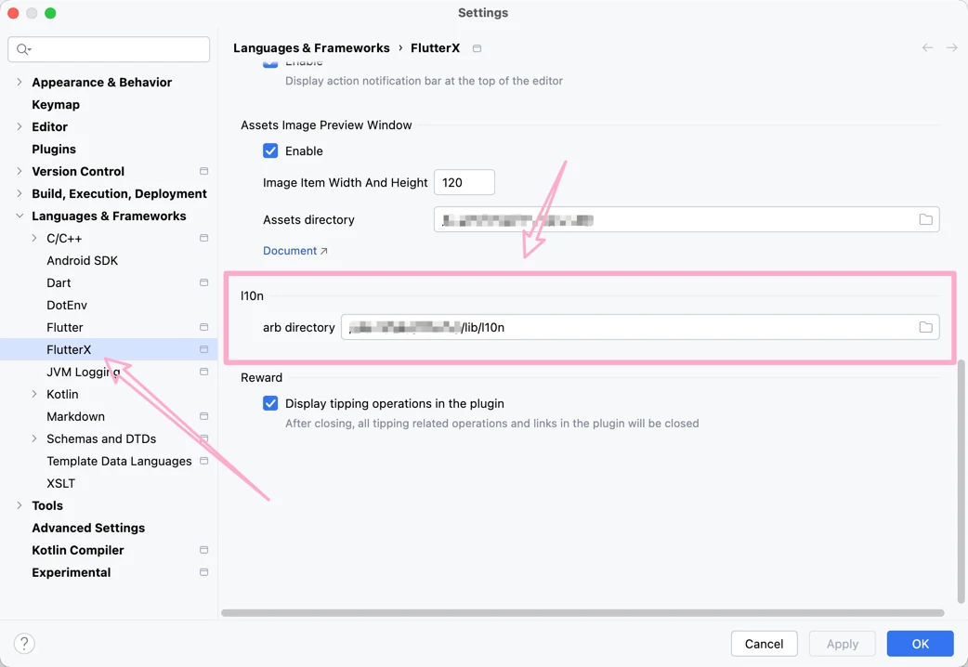This screenshot has height=667, width=968.
Task: Confirm settings with OK button
Action: click(920, 644)
